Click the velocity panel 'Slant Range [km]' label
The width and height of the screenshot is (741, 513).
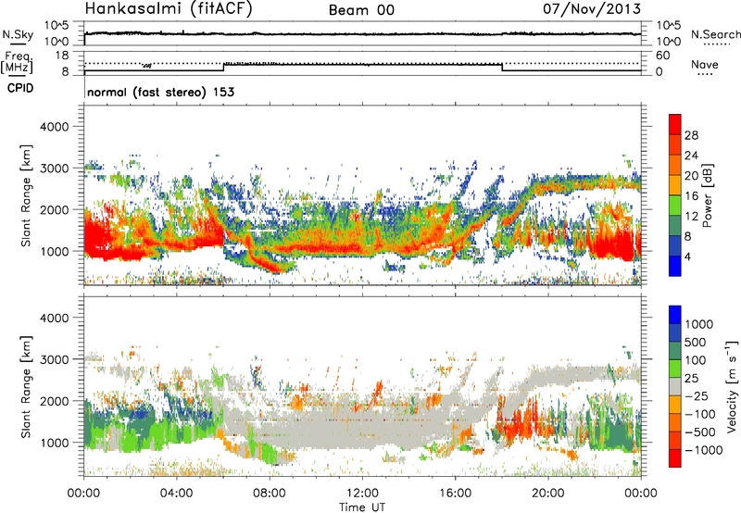[x=26, y=387]
